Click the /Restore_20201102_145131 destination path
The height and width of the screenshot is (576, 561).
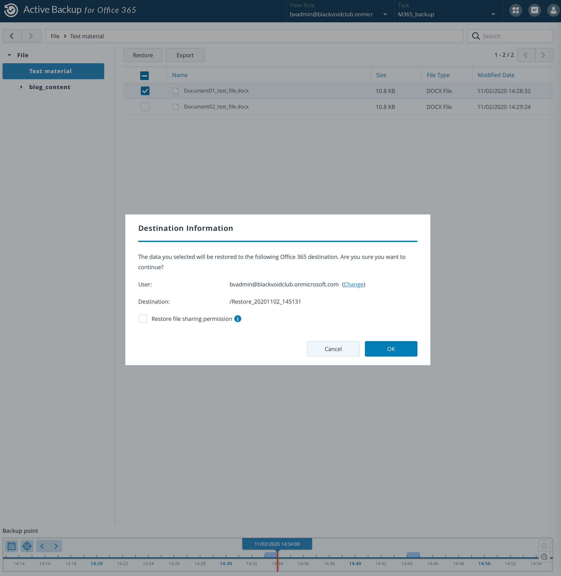click(265, 301)
